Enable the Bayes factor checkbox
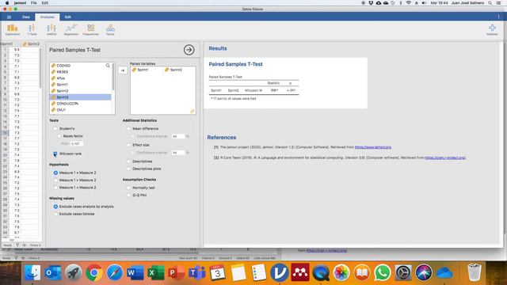 [59, 136]
